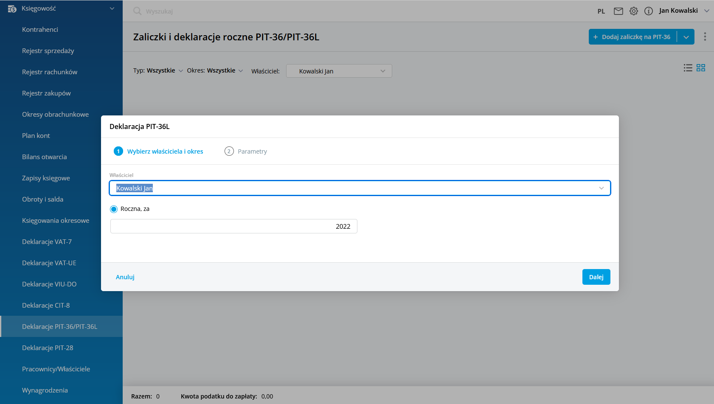The width and height of the screenshot is (714, 404).
Task: Select the 'Roczna, za' radio button
Action: click(114, 209)
